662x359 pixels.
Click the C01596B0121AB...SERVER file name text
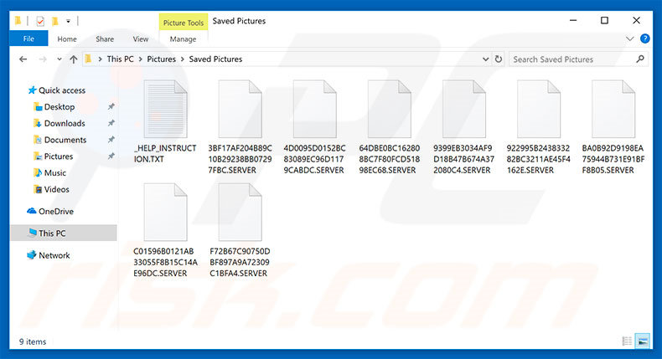pos(166,262)
